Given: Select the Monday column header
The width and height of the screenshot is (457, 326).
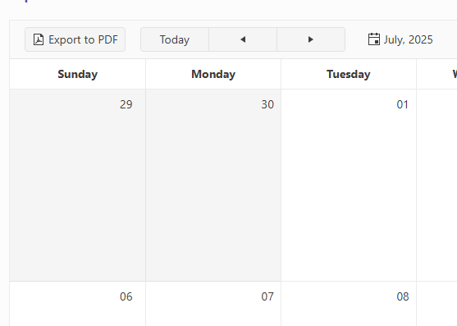Looking at the screenshot, I should click(x=213, y=74).
